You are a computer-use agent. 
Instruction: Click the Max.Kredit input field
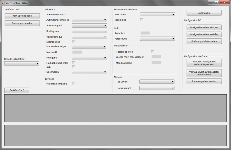(x=77, y=52)
